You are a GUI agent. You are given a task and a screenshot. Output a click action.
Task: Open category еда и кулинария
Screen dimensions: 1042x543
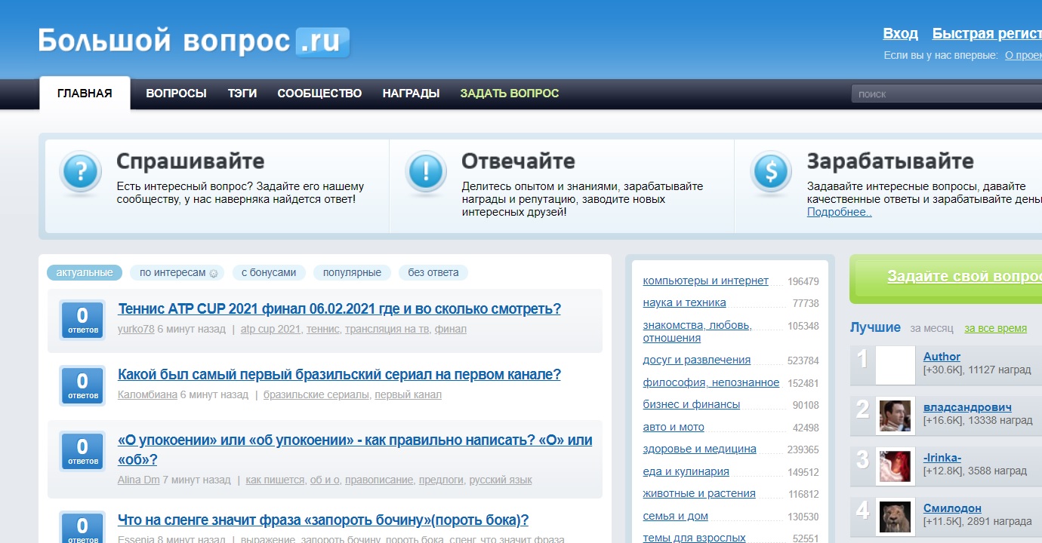coord(686,471)
